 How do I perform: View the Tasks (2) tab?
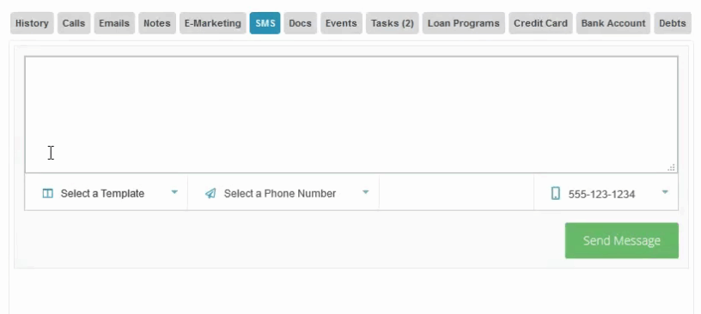click(x=392, y=23)
